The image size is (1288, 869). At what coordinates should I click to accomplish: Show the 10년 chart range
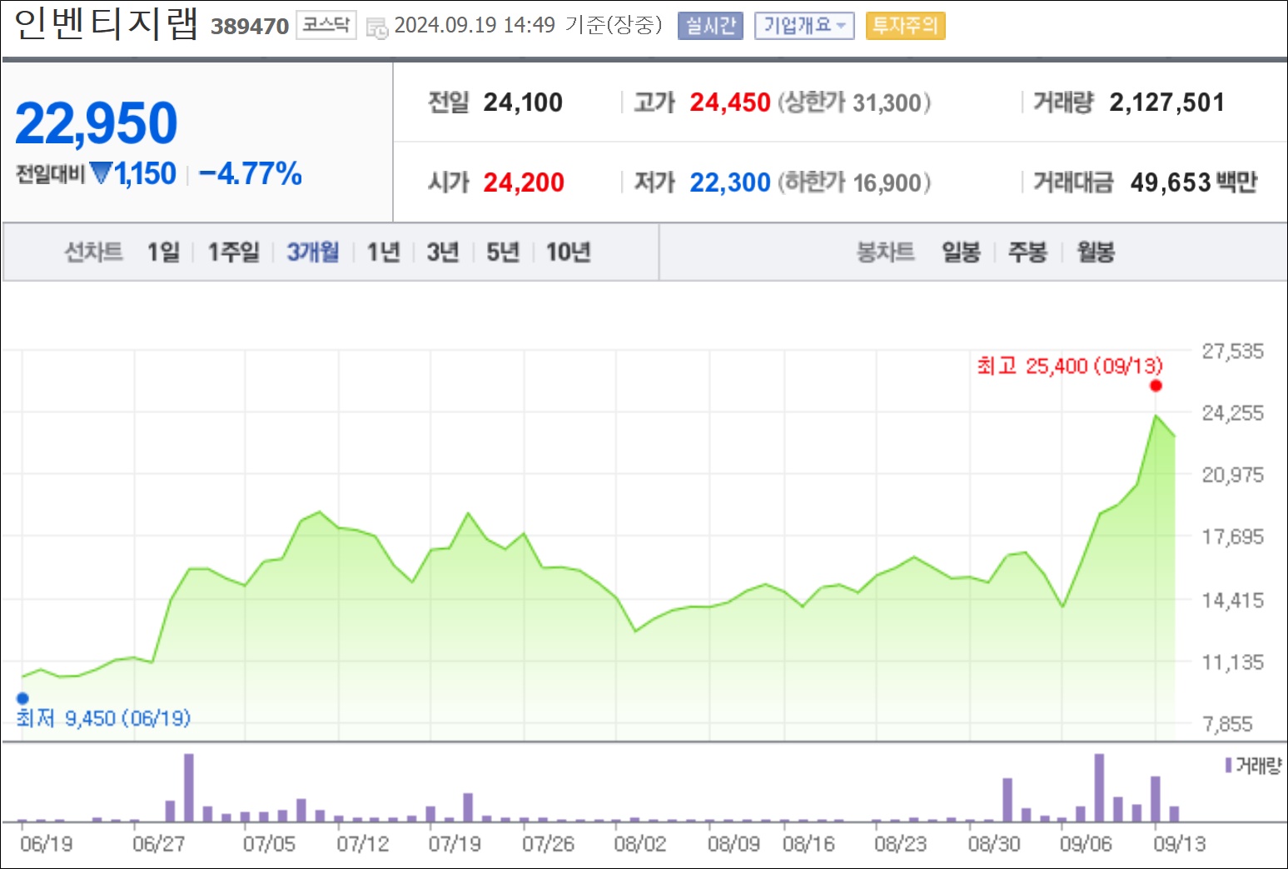tap(568, 252)
